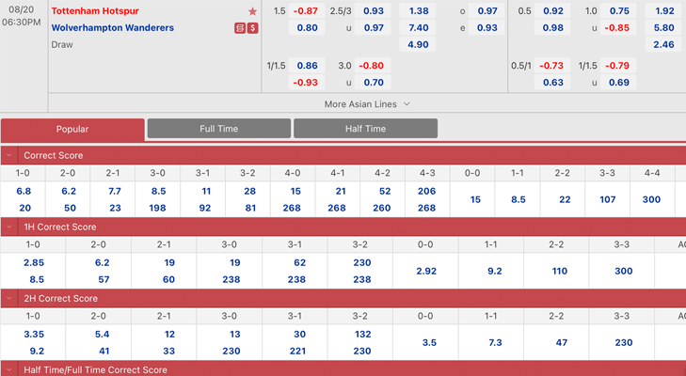Select first half under odds 0.69
Viewport: 686px width, 376px height.
coord(618,82)
